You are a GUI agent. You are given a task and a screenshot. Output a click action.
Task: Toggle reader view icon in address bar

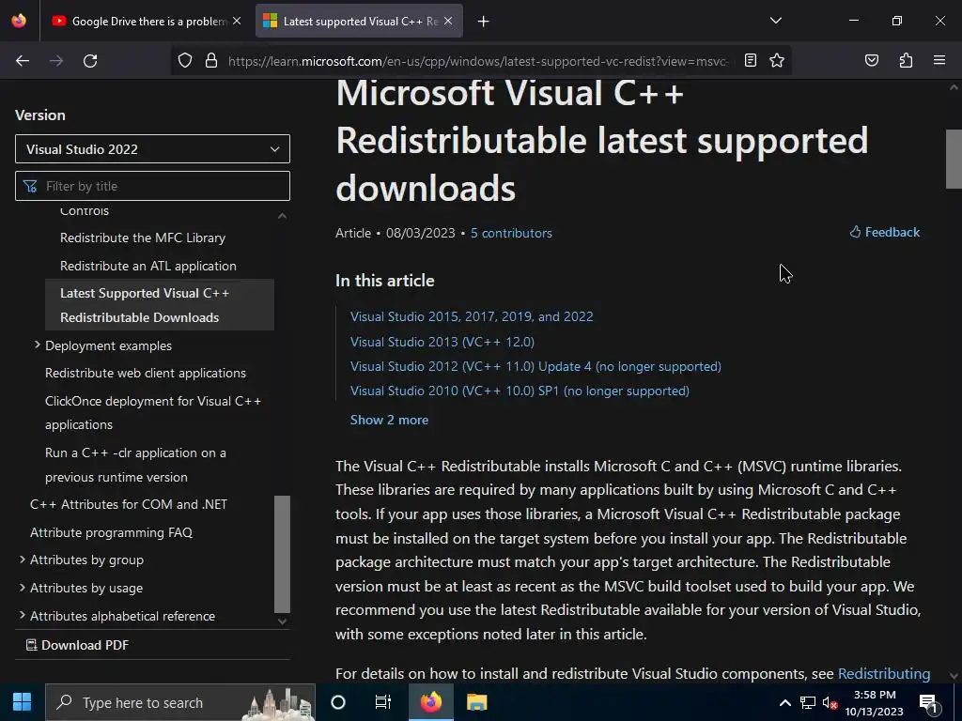pyautogui.click(x=751, y=60)
